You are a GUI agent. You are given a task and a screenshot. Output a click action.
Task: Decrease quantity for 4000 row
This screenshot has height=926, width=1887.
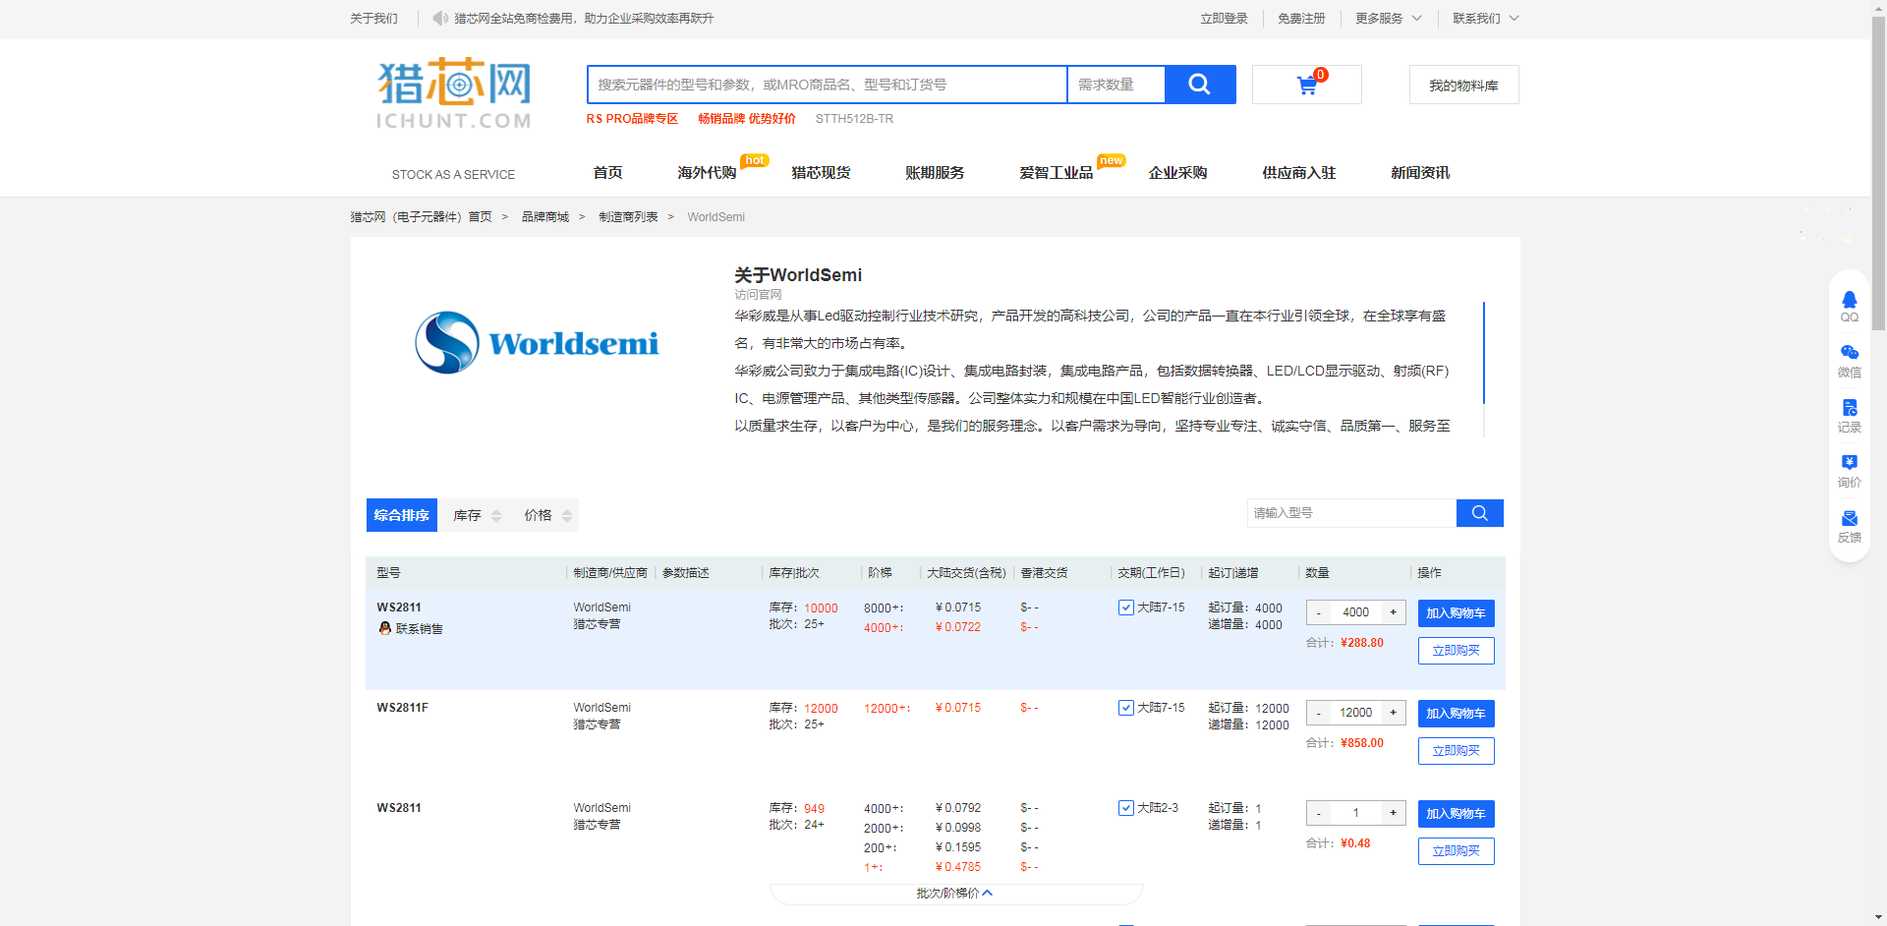coord(1319,612)
